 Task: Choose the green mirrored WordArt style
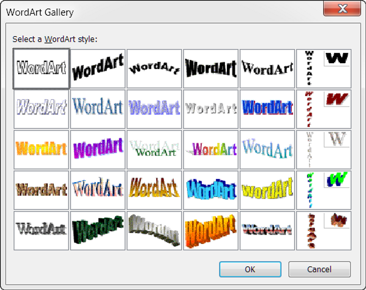point(154,149)
